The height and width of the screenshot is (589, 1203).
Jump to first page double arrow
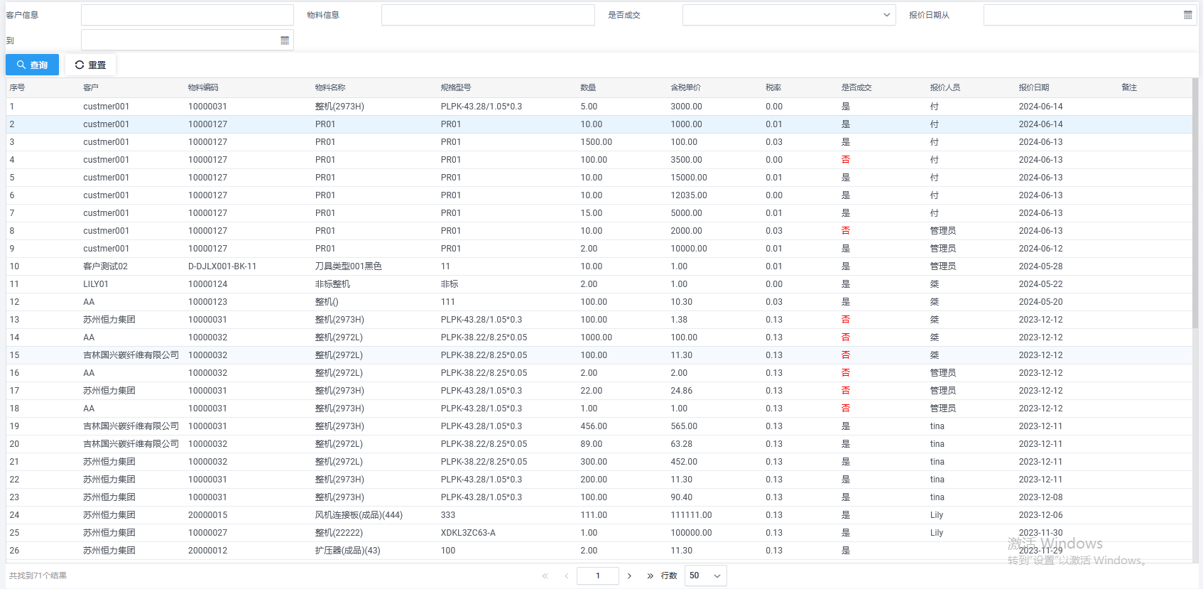pyautogui.click(x=545, y=576)
